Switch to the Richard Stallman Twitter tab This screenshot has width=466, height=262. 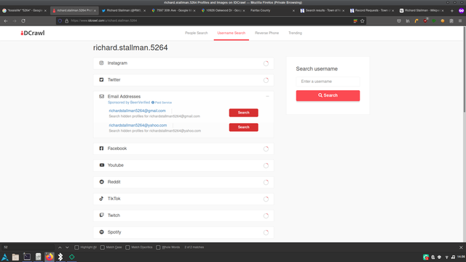pos(124,10)
